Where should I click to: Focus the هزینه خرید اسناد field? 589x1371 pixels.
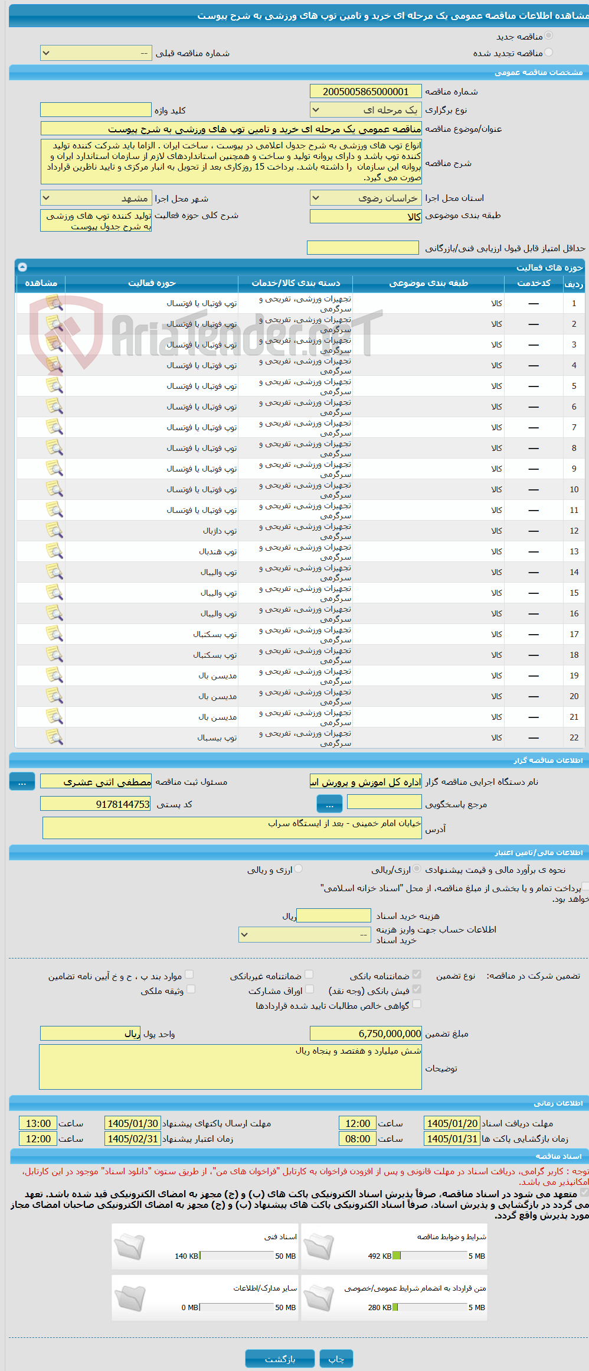[333, 915]
